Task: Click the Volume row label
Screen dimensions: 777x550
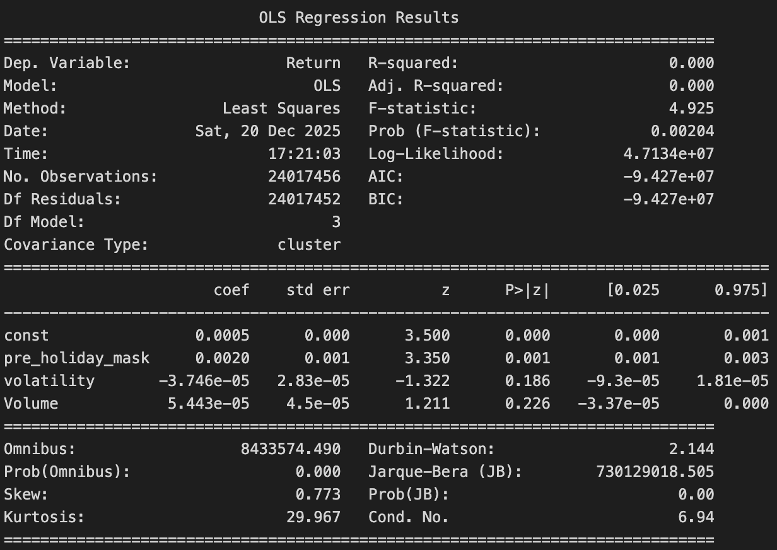Action: (x=31, y=404)
